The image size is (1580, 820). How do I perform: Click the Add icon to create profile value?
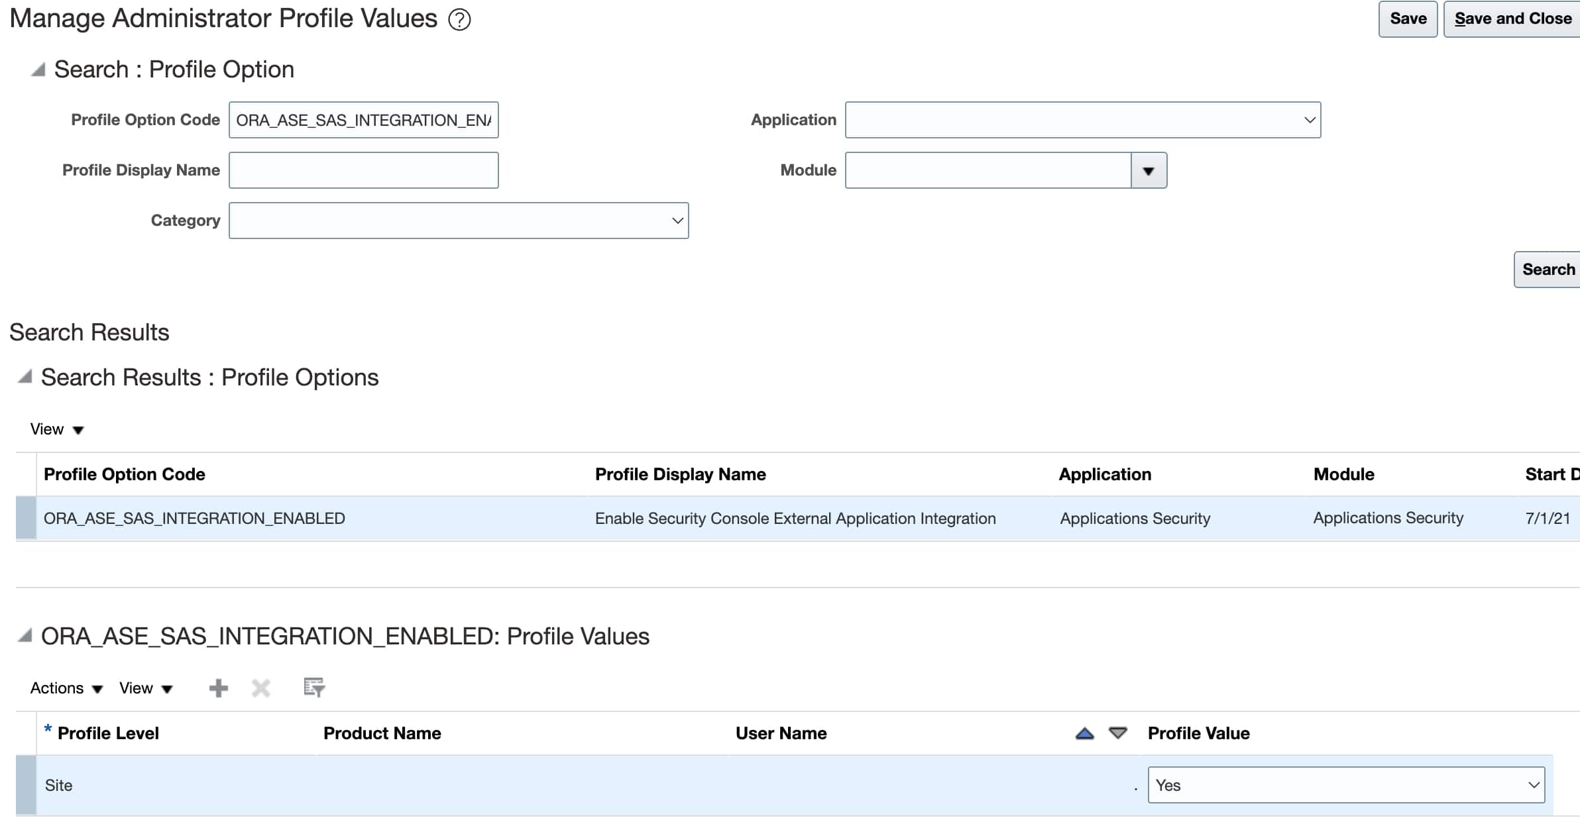coord(218,688)
